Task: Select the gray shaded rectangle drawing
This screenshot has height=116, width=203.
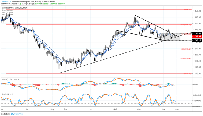Action: (170, 37)
